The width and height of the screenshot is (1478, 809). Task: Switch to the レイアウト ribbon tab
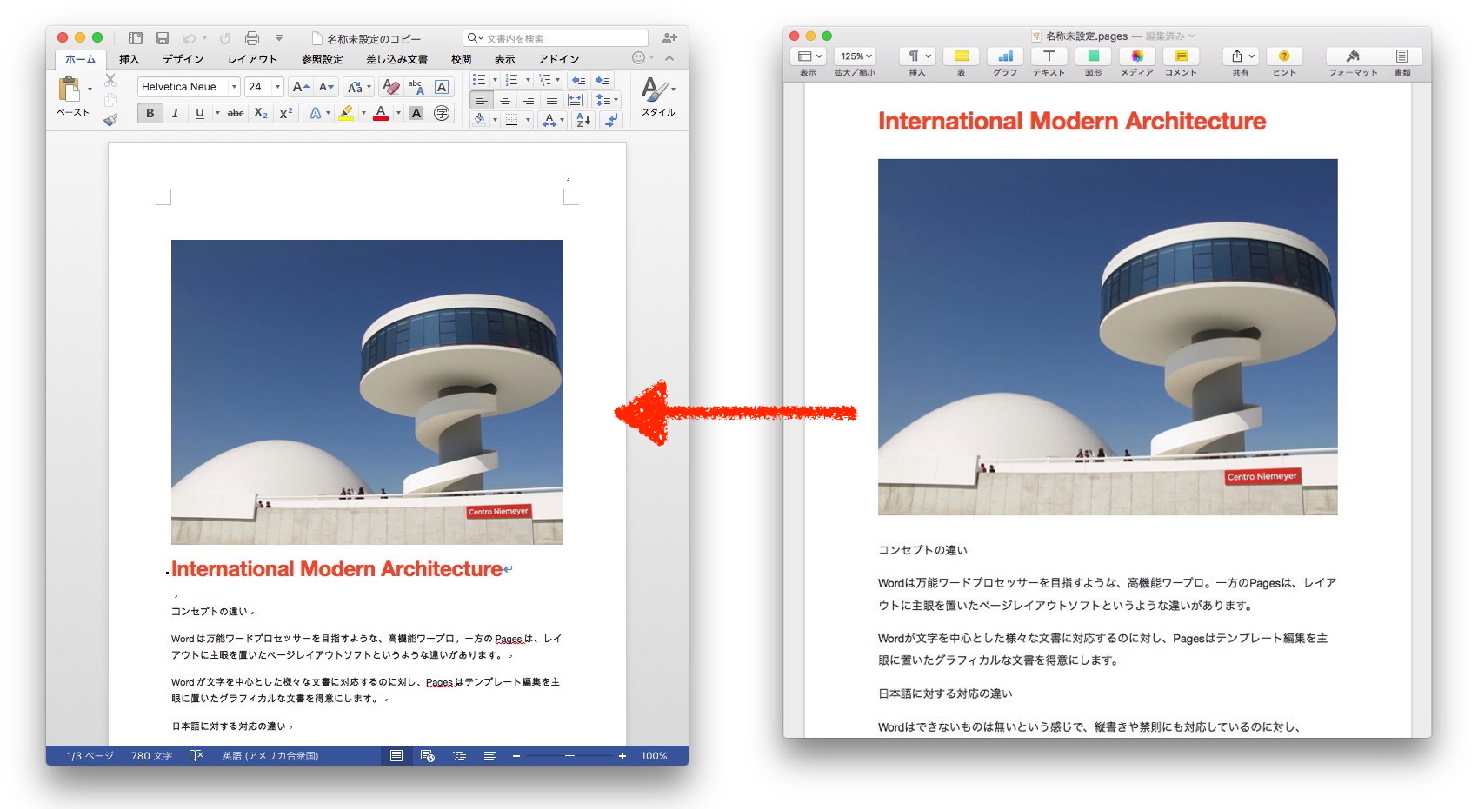(252, 59)
